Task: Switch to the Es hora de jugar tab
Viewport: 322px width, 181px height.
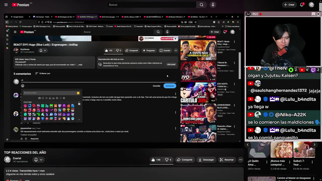Action: click(109, 17)
